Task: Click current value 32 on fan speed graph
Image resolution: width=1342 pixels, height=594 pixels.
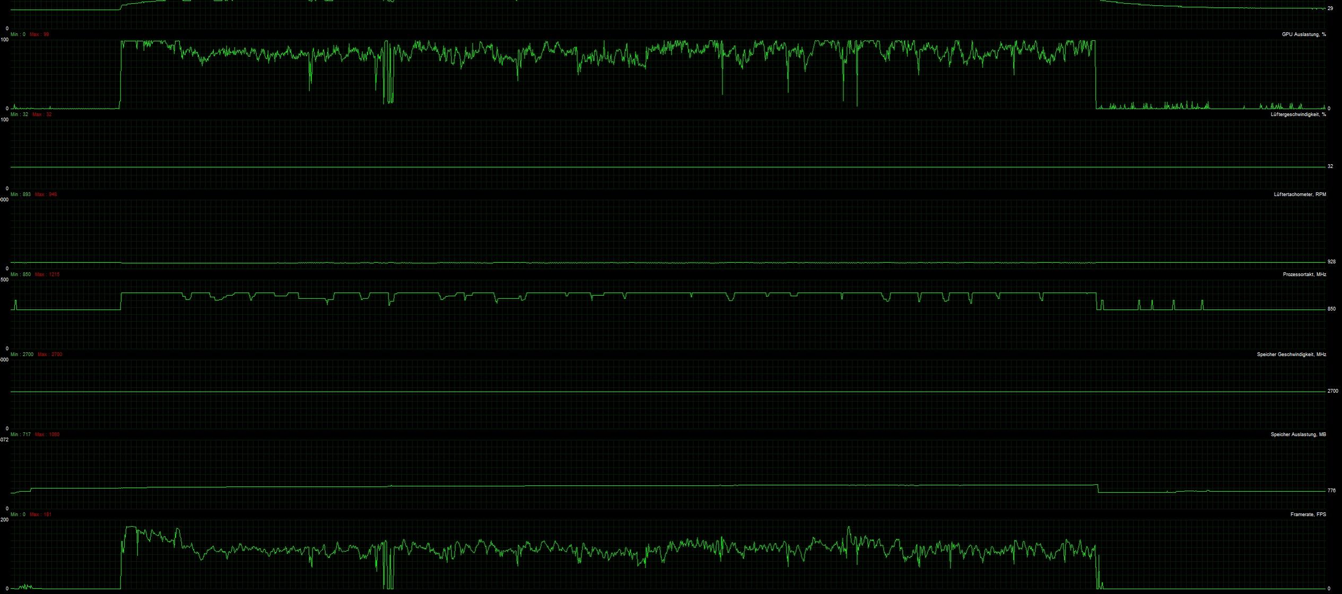Action: (x=1330, y=166)
